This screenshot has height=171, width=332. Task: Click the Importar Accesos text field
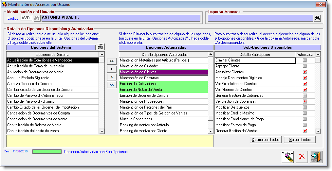[x=260, y=18]
